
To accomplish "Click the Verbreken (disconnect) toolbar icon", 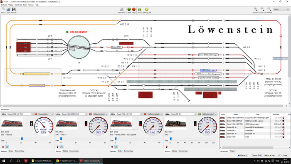I will 122,10.
